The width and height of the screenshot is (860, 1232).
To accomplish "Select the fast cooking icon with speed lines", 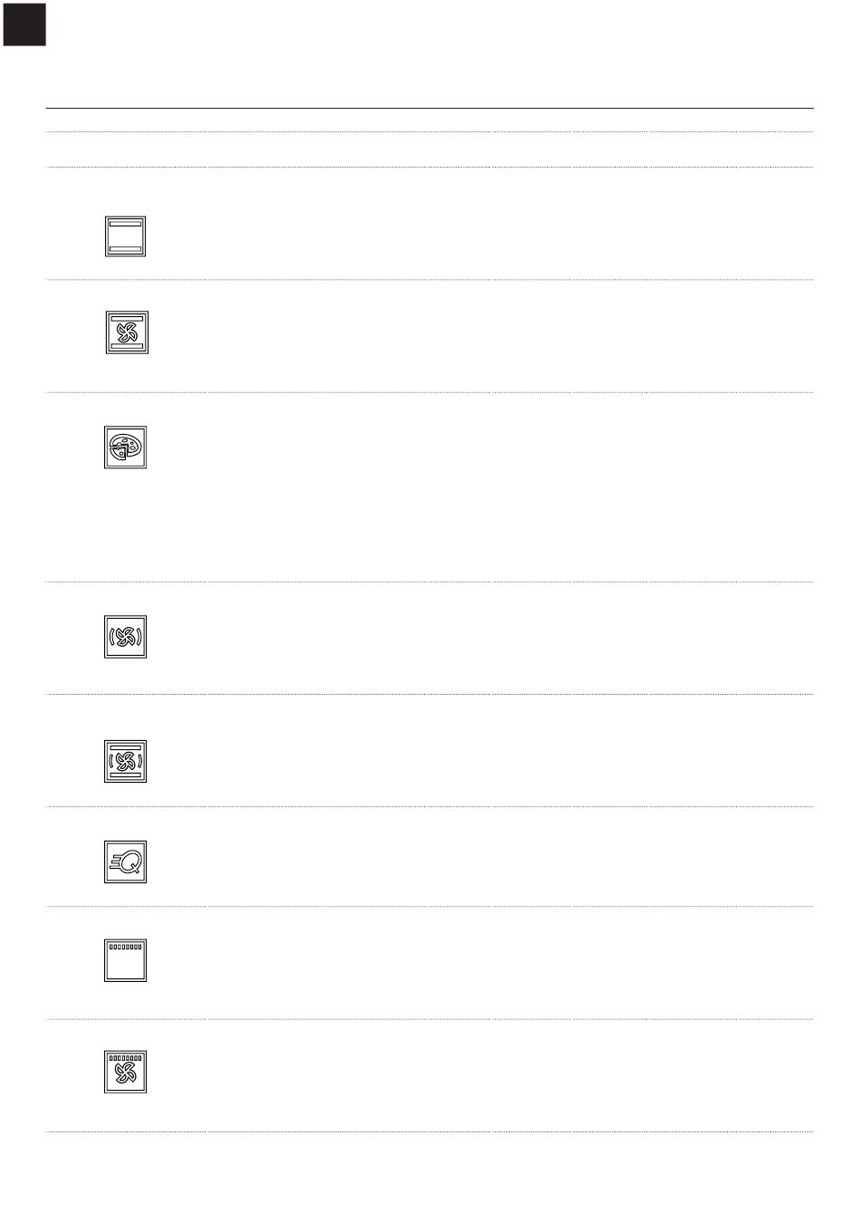I will tap(125, 862).
